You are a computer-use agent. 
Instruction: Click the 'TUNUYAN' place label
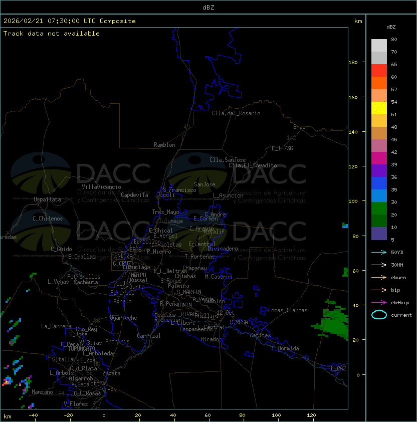(x=106, y=390)
